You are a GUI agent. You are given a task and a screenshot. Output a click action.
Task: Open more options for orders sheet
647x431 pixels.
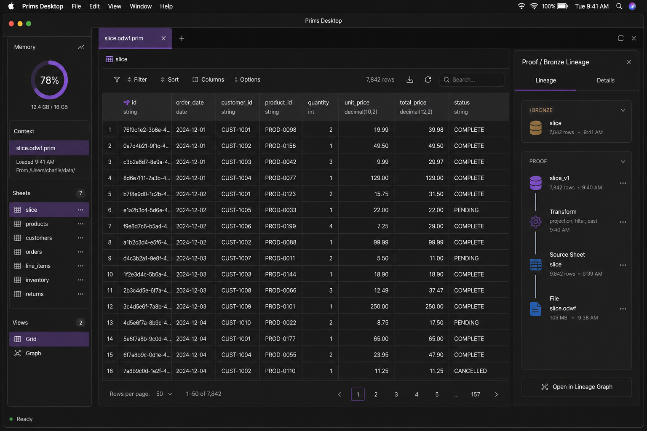(x=80, y=252)
